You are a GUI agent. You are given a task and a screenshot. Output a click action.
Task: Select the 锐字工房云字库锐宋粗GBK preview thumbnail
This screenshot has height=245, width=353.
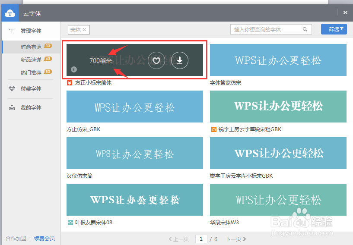click(x=278, y=107)
